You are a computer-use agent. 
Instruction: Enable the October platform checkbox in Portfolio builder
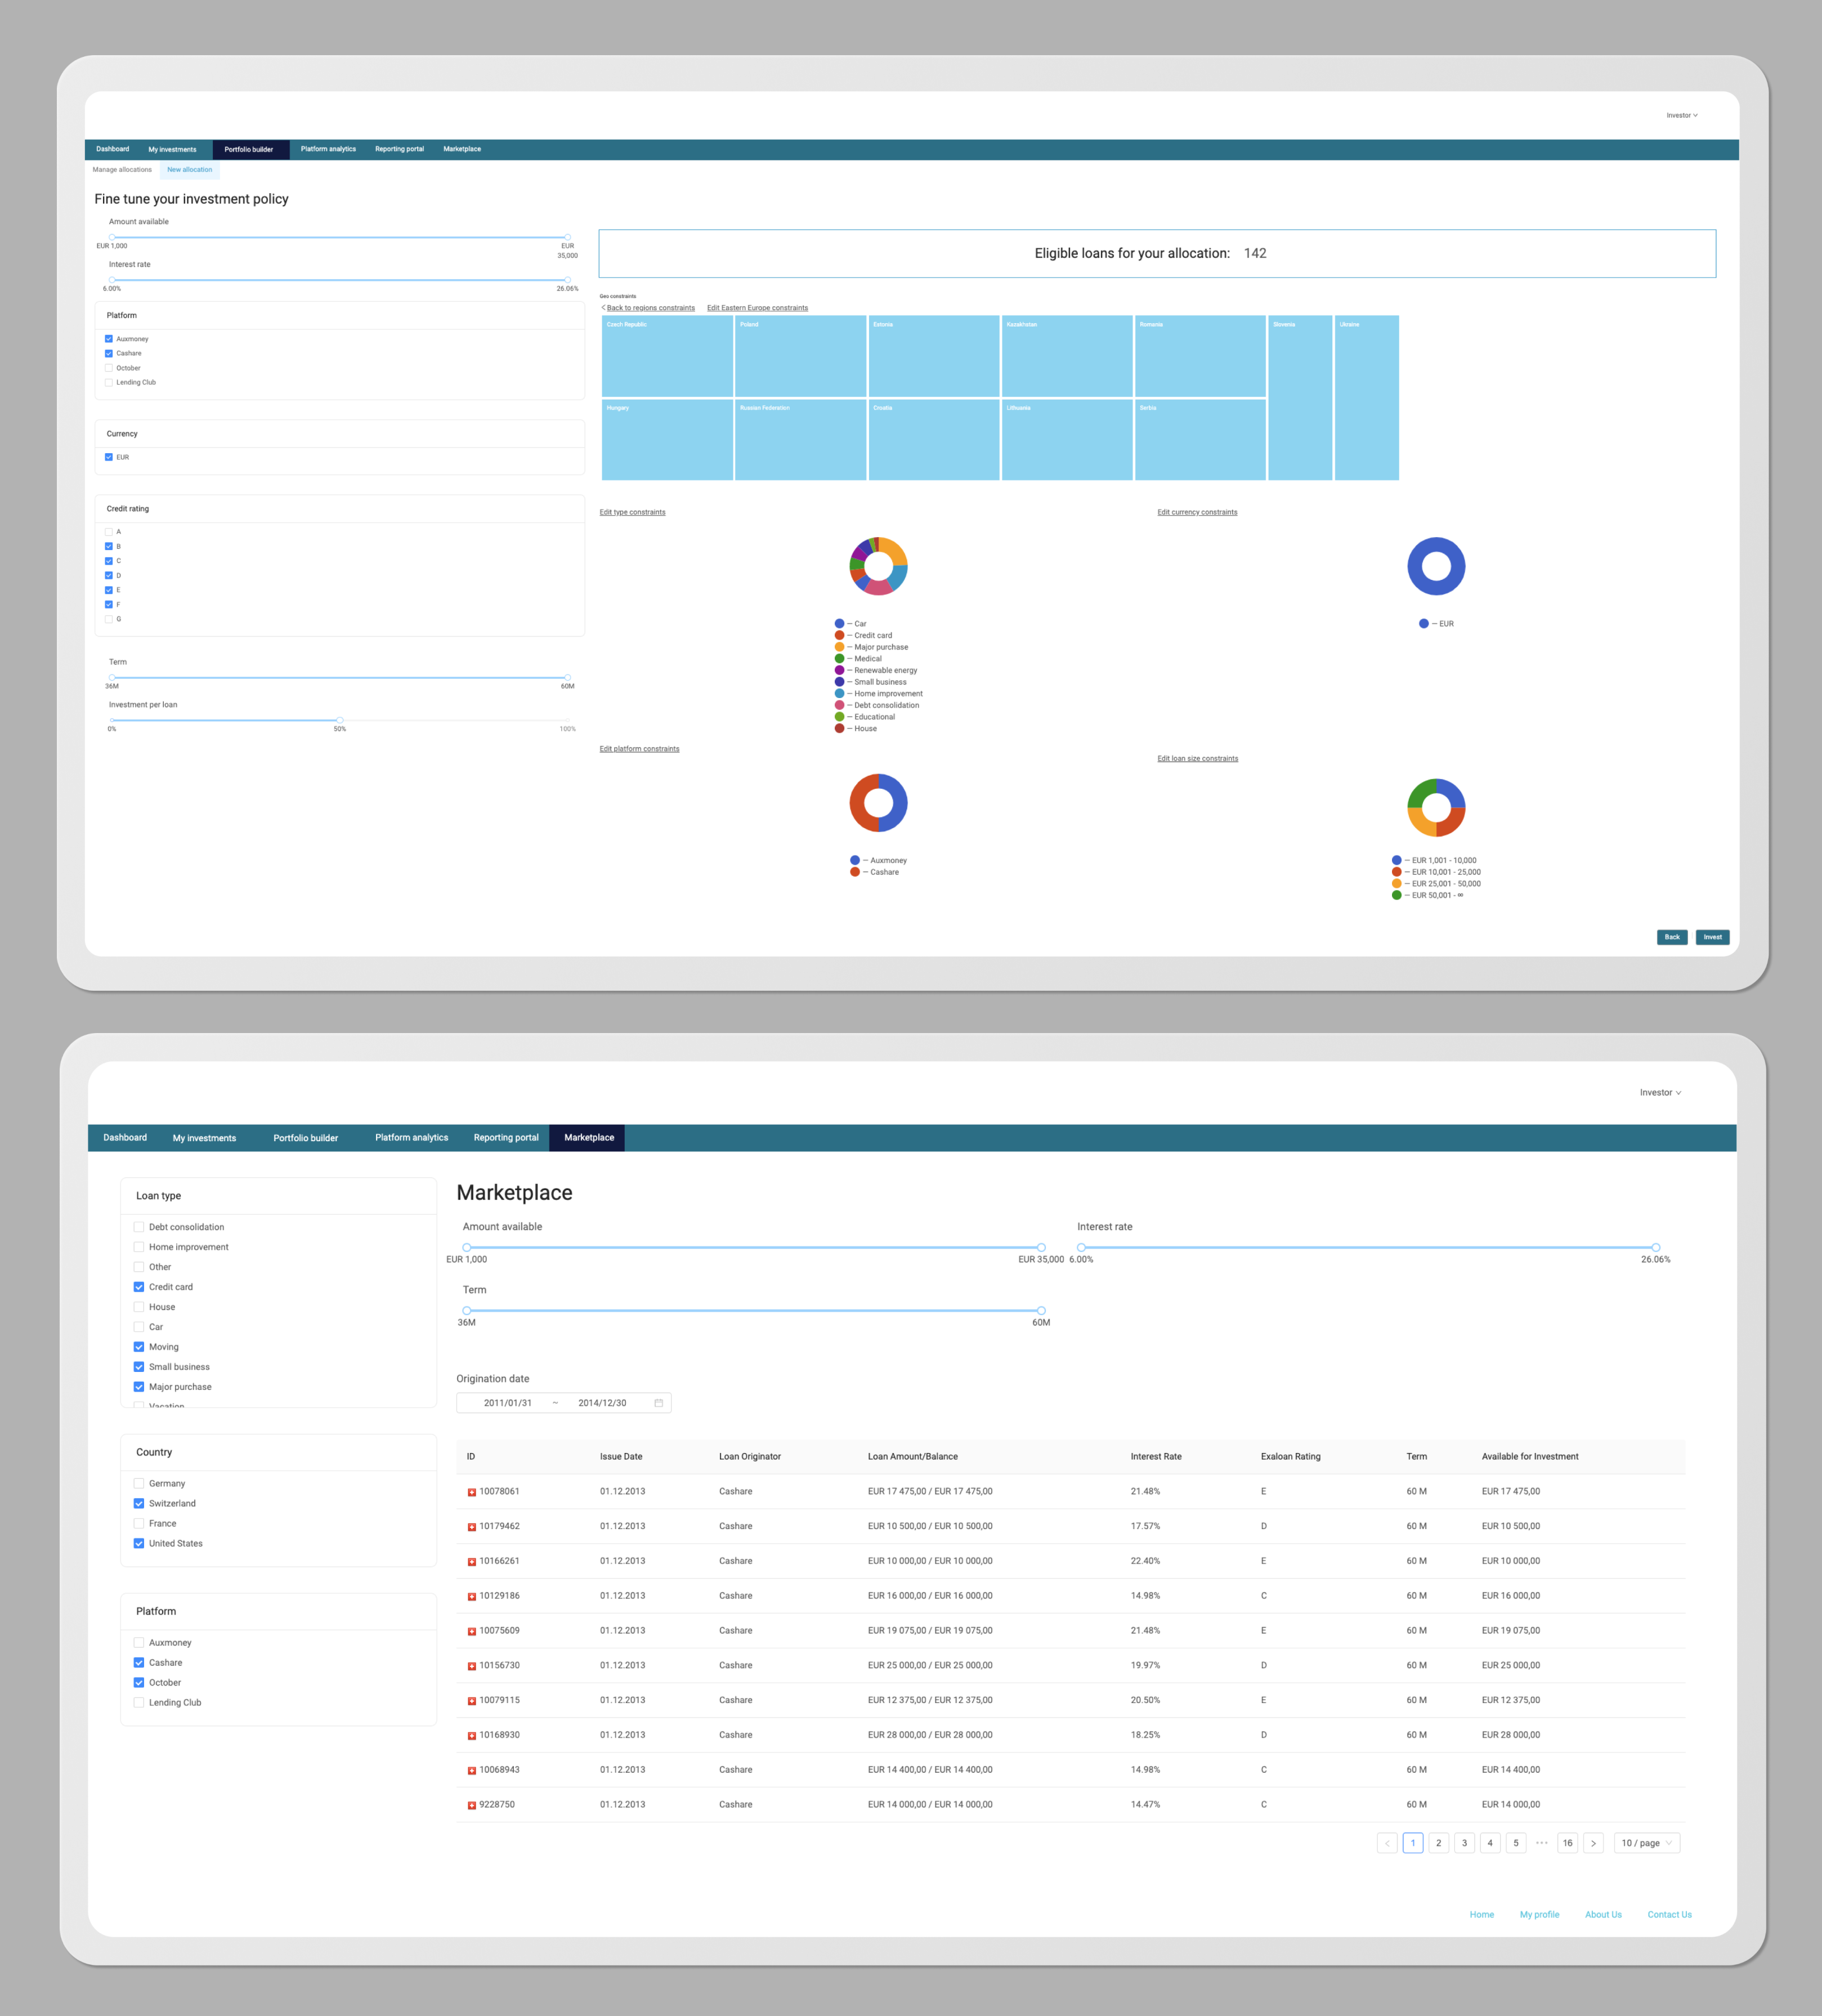coord(109,368)
